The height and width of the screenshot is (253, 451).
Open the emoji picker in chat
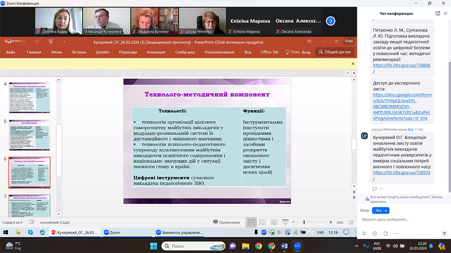coord(374,233)
